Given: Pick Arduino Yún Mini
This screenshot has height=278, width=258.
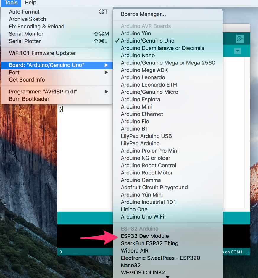Looking at the screenshot, I should coord(168,195).
